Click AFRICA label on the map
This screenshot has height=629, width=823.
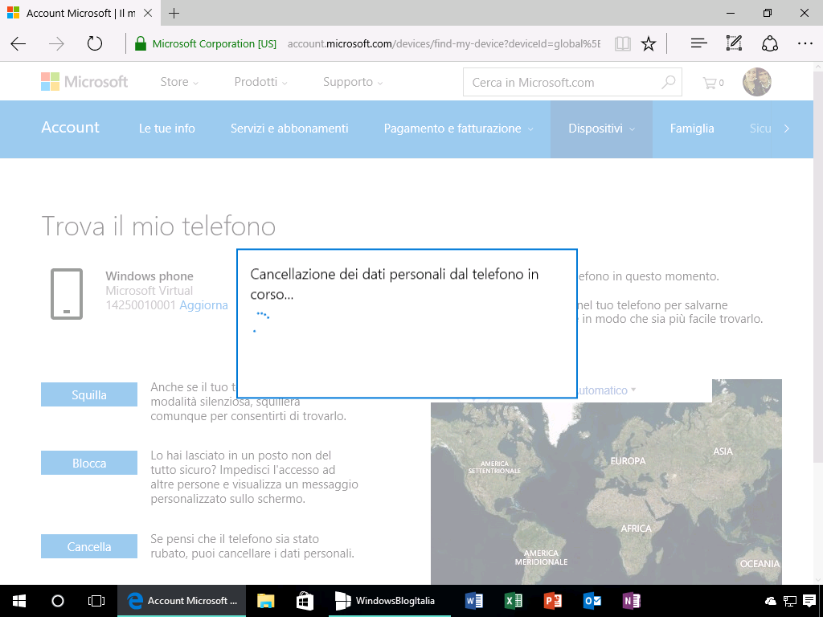pos(636,529)
